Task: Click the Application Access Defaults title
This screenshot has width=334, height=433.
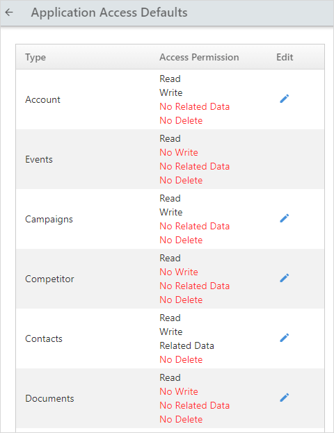Action: click(109, 13)
